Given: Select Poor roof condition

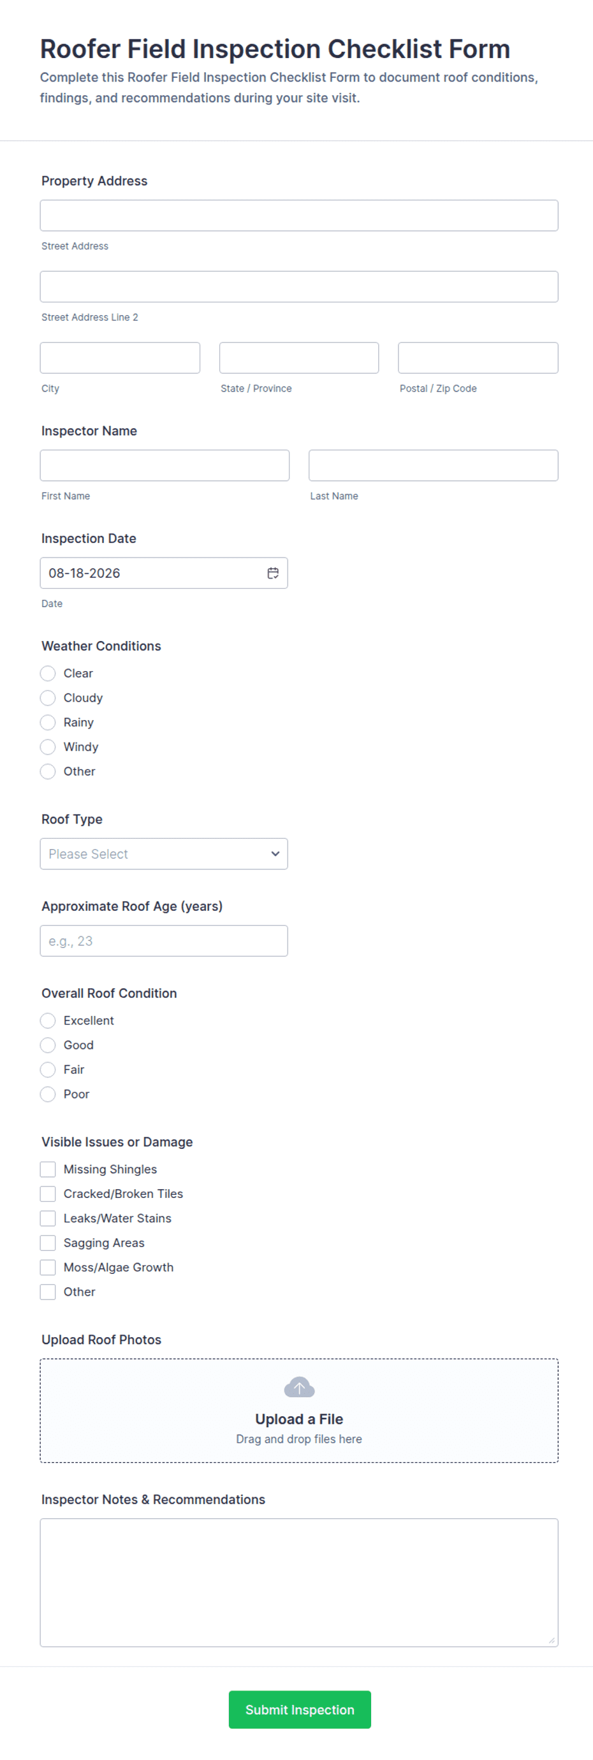Looking at the screenshot, I should pyautogui.click(x=48, y=1094).
